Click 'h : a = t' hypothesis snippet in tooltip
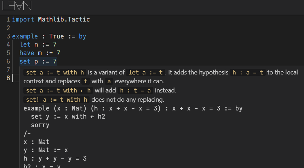304x168 pixels. point(248,73)
